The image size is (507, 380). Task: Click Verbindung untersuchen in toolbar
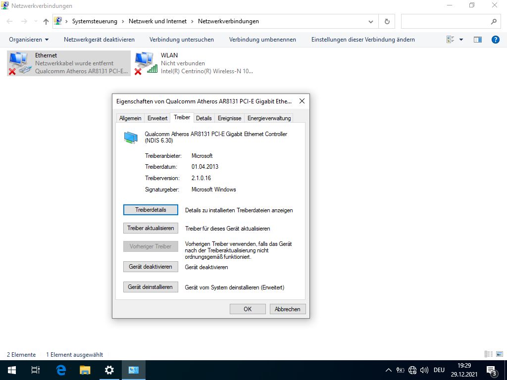182,40
